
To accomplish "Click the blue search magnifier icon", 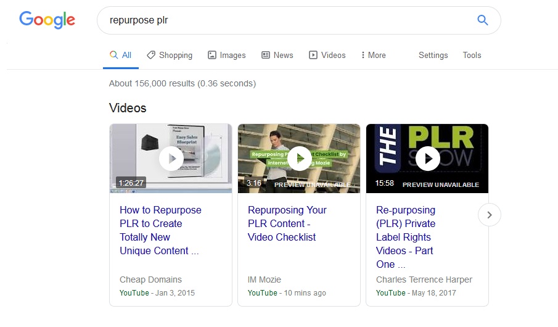I will click(482, 20).
